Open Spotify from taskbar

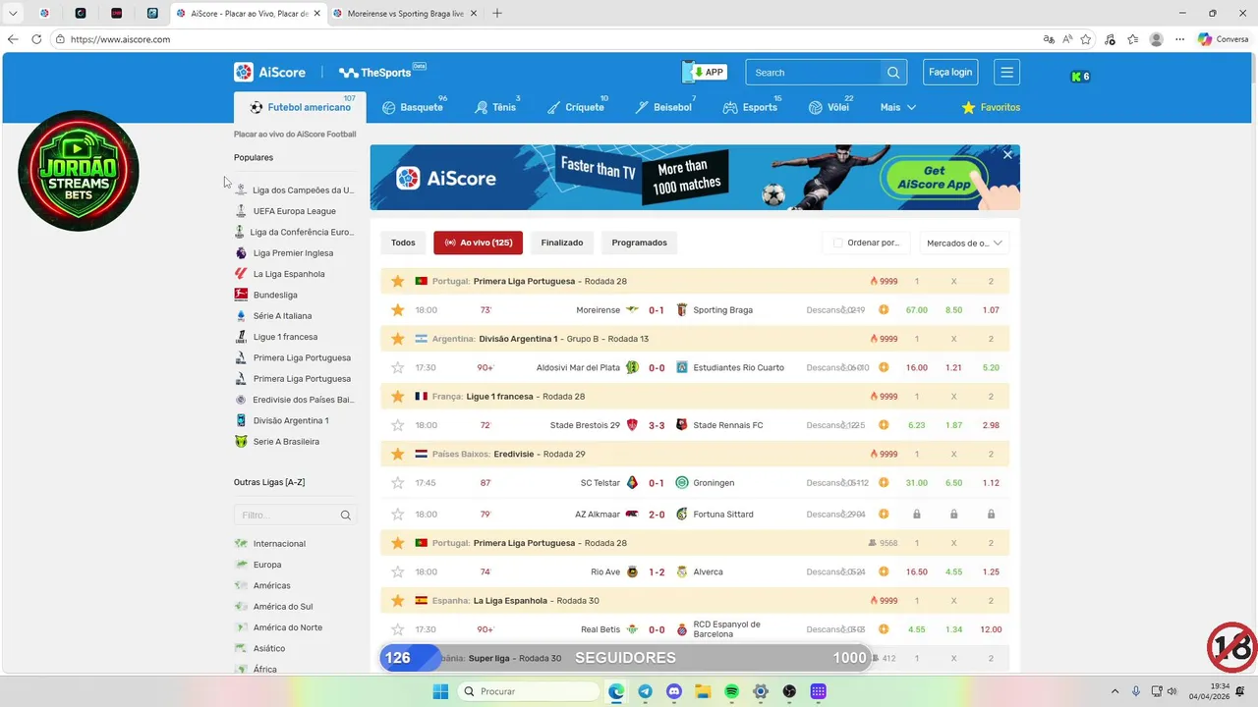point(731,691)
